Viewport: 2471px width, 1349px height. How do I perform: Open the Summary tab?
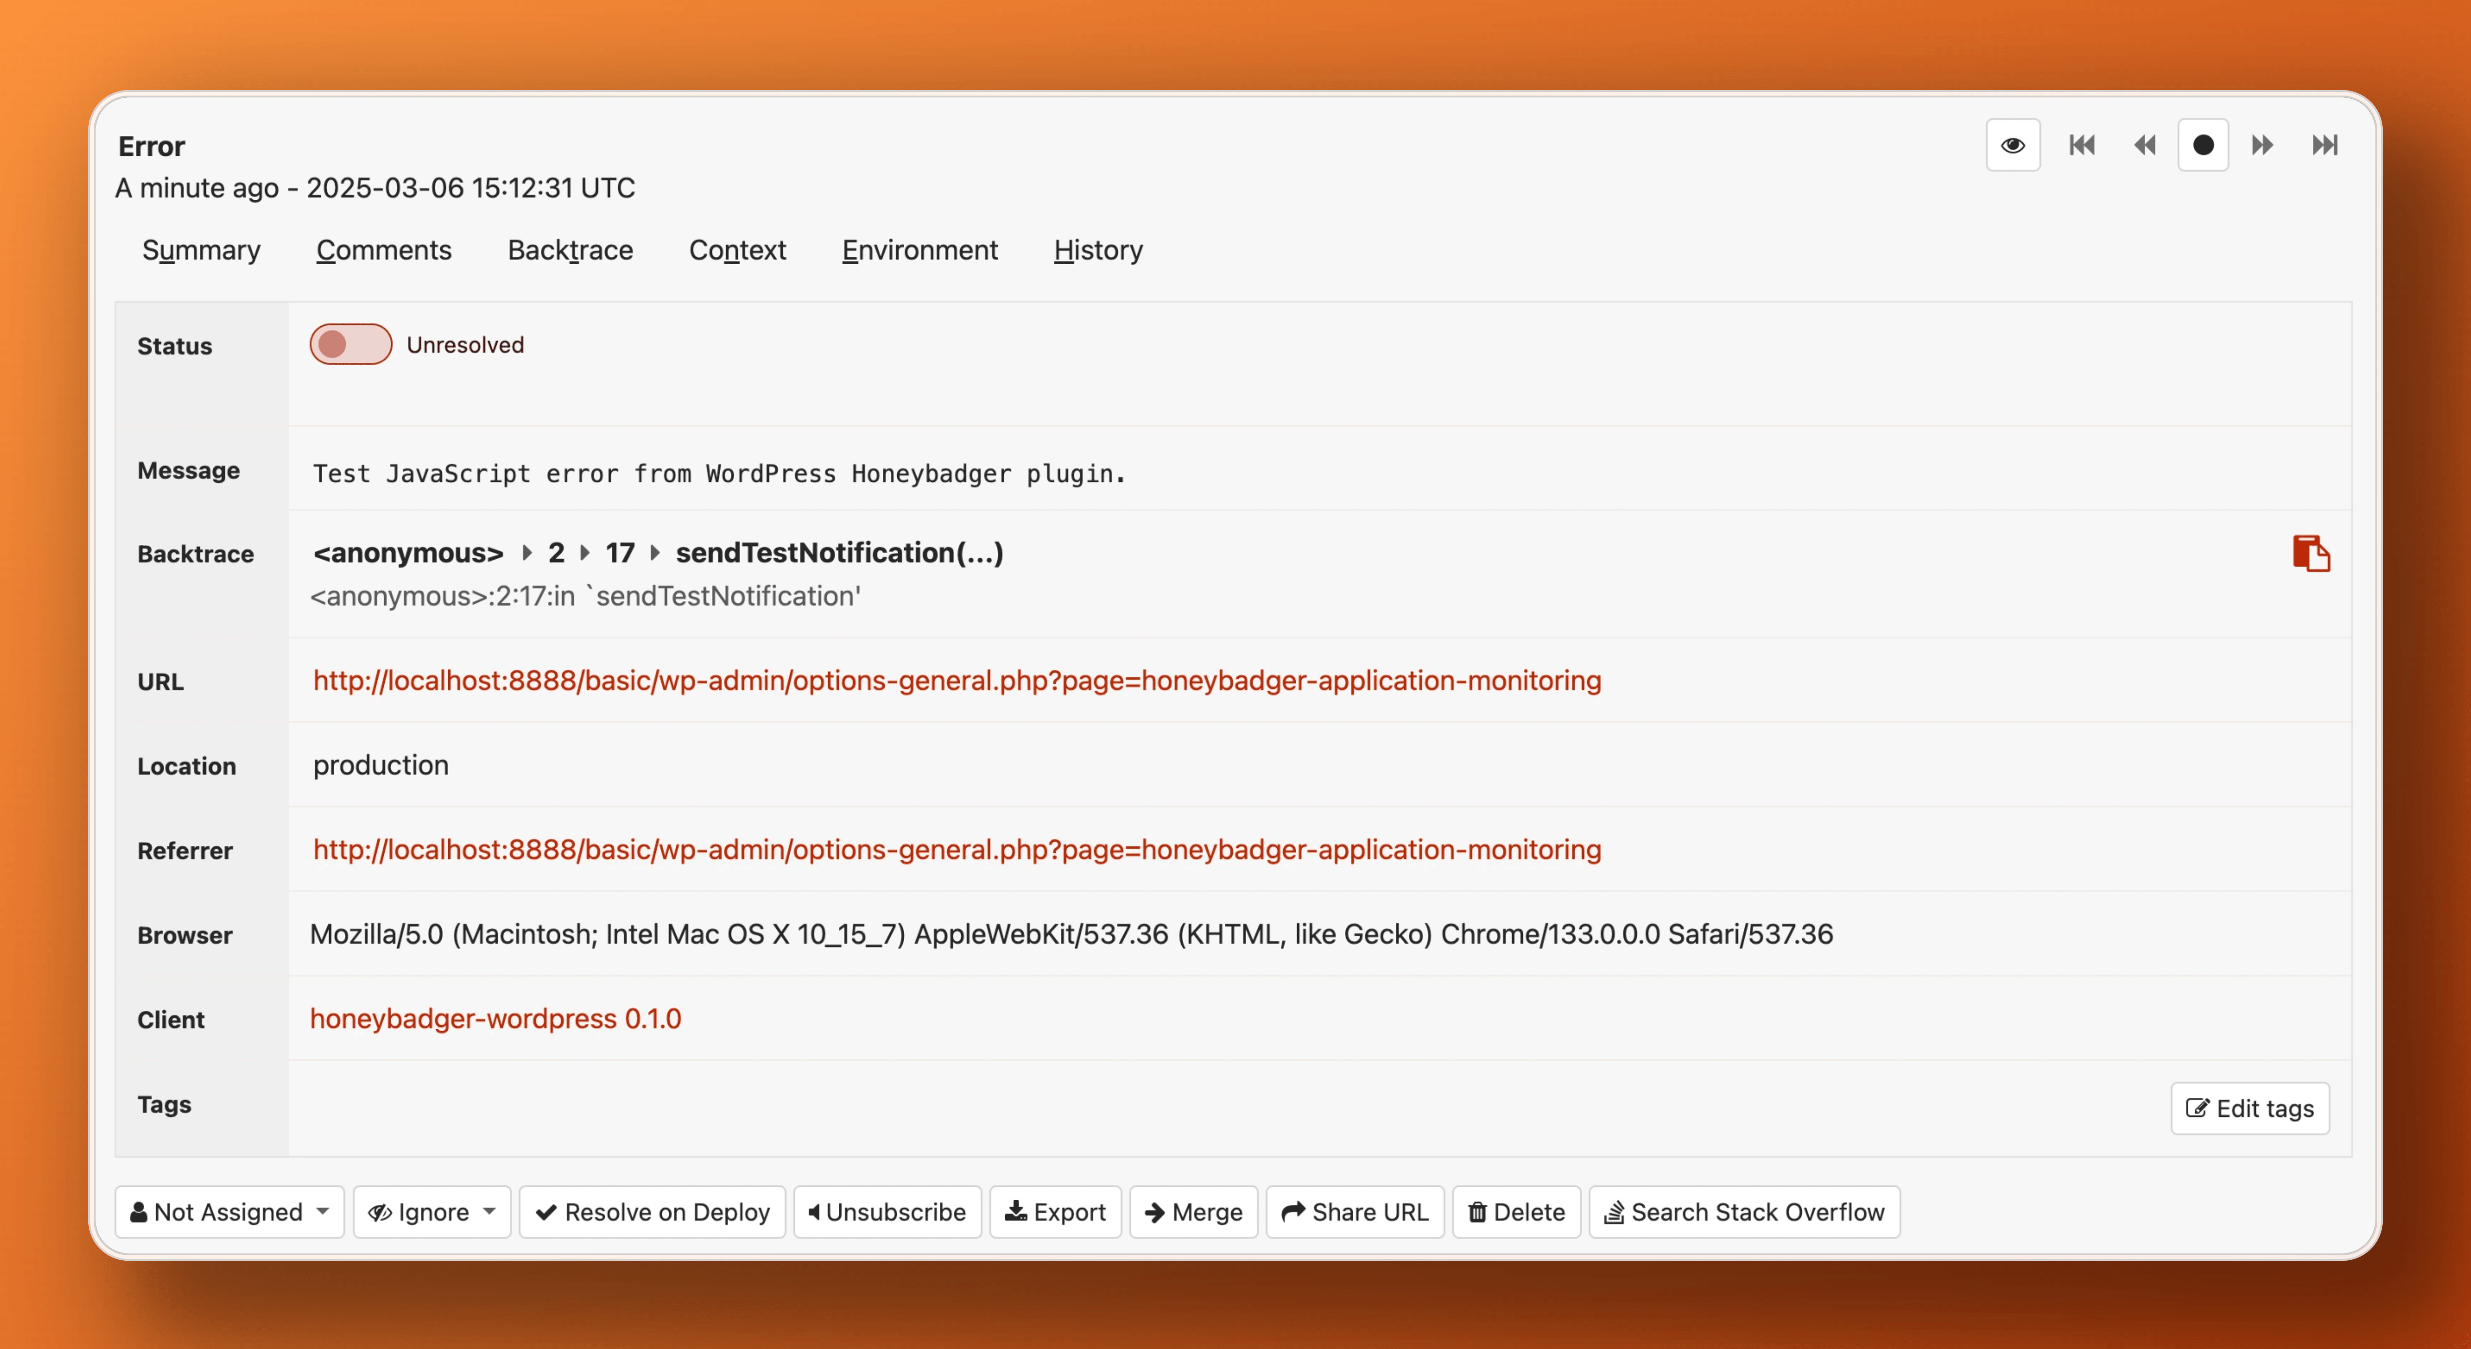(x=201, y=250)
